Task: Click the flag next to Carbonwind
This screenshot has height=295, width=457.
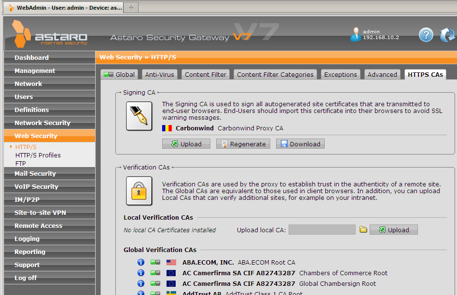Action: 167,128
